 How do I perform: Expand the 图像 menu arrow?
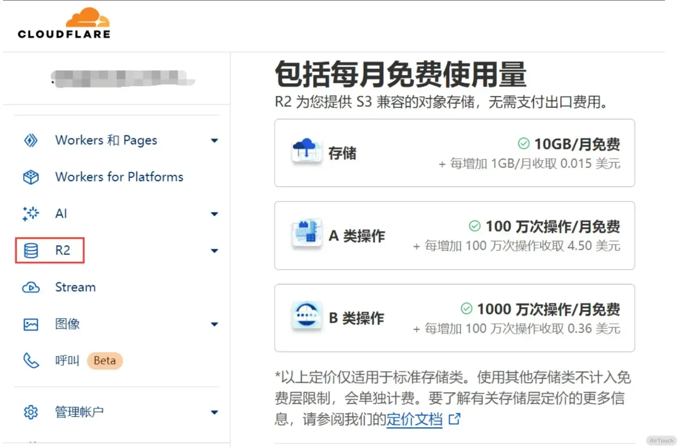[x=214, y=324]
